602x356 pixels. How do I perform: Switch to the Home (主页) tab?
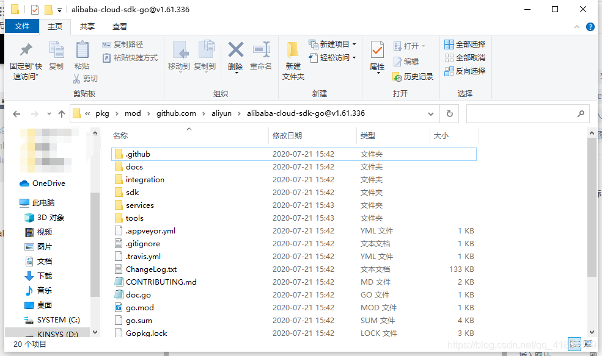[55, 26]
